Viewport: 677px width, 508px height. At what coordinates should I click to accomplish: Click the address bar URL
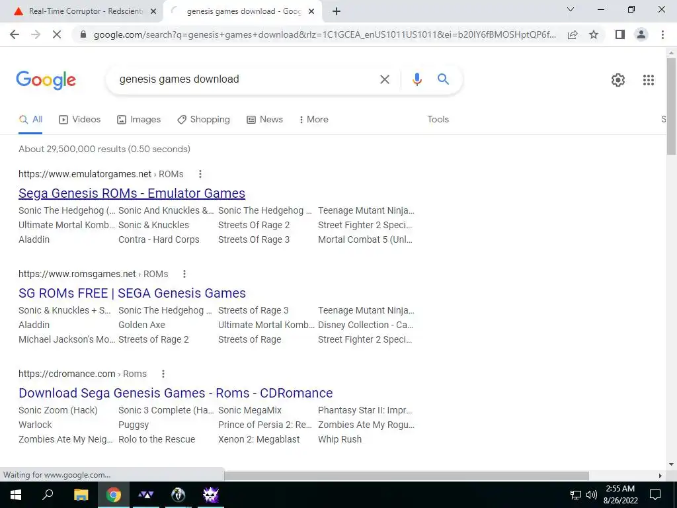325,34
